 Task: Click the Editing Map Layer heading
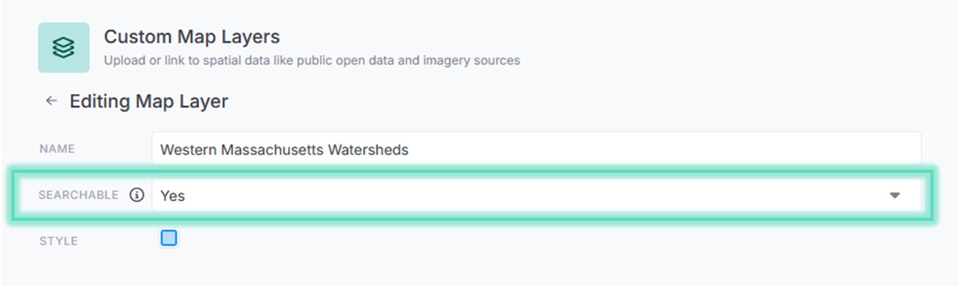click(149, 101)
